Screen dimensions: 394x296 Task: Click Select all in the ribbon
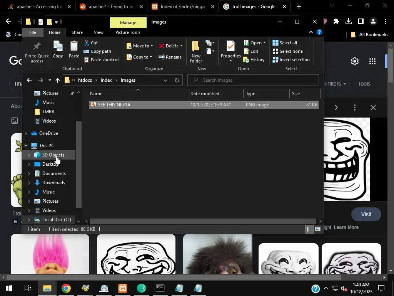click(x=285, y=43)
